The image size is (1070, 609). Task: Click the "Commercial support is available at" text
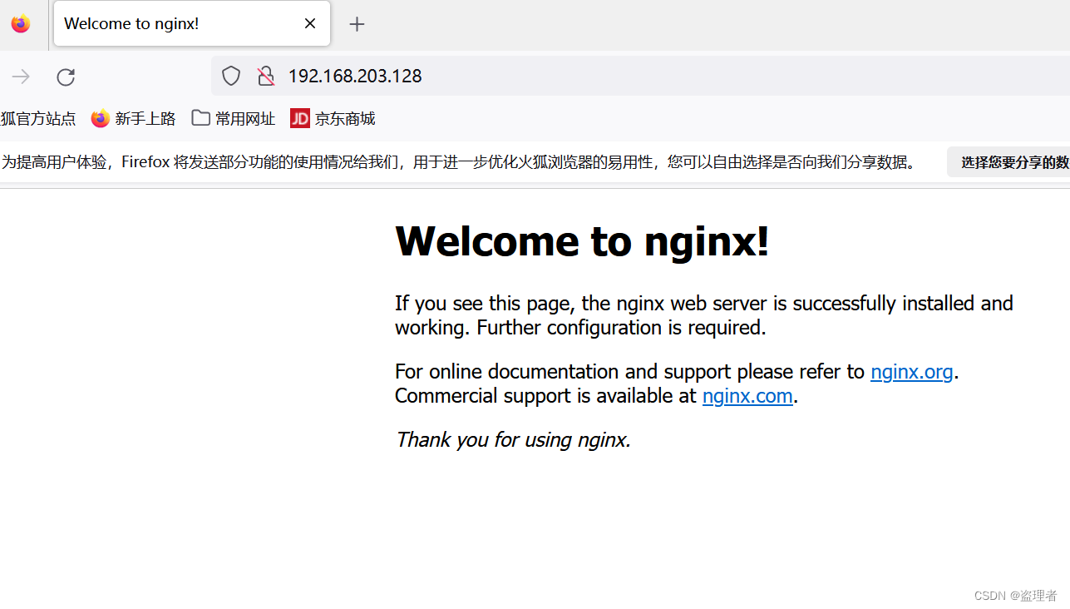point(545,396)
